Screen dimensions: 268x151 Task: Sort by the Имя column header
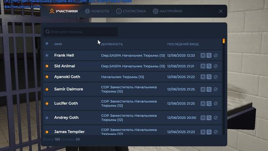[x=58, y=44]
